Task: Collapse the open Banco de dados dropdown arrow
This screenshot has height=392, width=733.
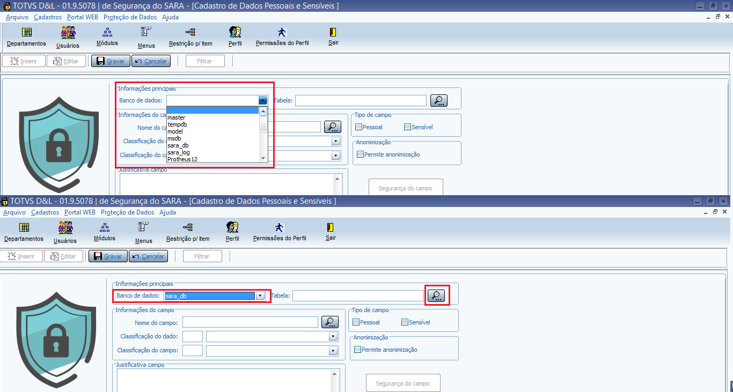Action: tap(262, 100)
